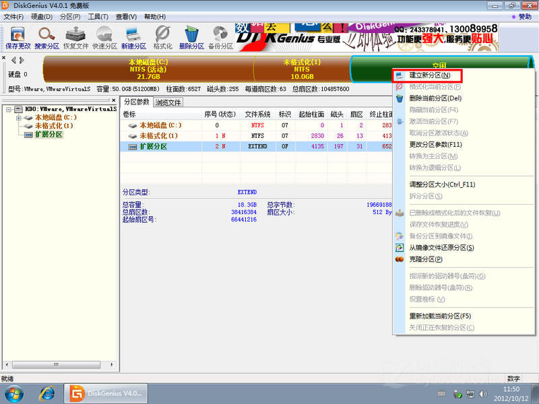Select 未格式化(1) in the tree
The width and height of the screenshot is (539, 404).
tap(54, 126)
